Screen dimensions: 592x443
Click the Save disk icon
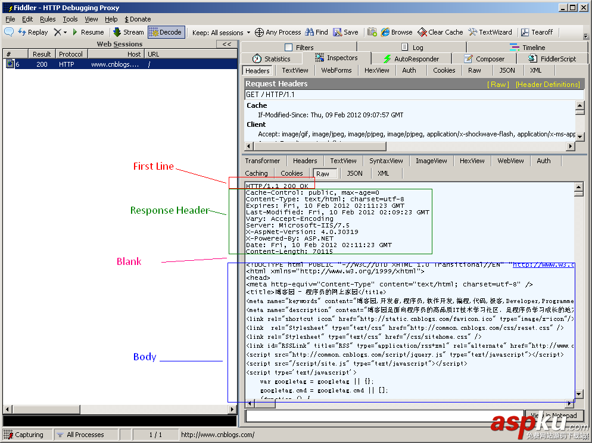[x=338, y=32]
